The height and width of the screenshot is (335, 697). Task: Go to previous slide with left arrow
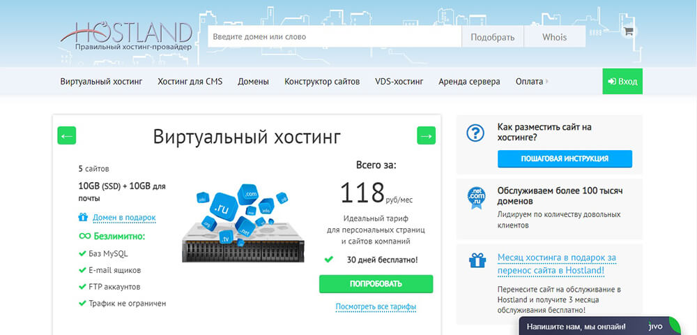(67, 135)
